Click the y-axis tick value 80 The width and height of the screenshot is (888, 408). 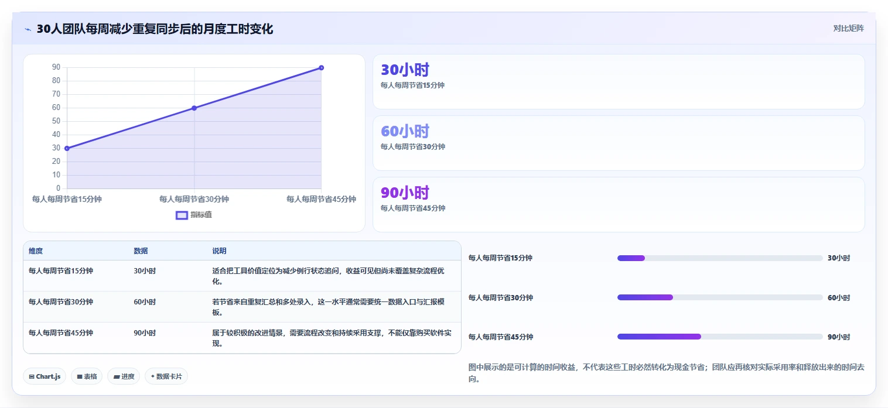[56, 81]
